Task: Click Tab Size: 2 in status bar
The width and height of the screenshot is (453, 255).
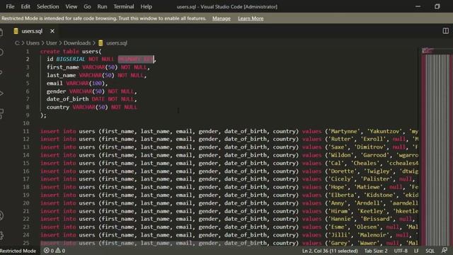Action: point(376,251)
